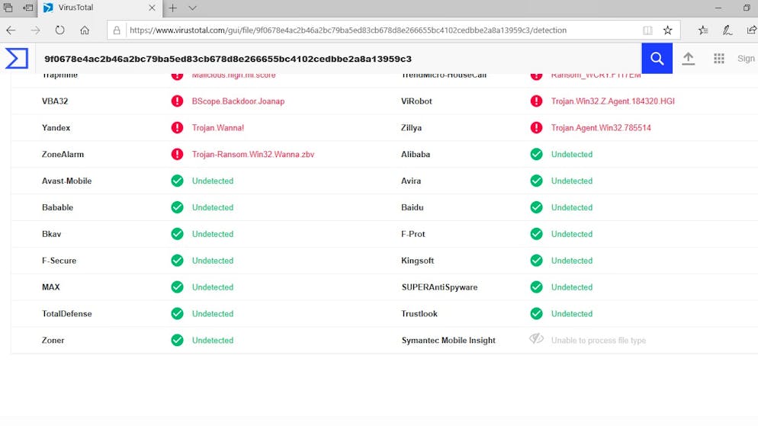Reload the page with refresh icon

click(60, 30)
